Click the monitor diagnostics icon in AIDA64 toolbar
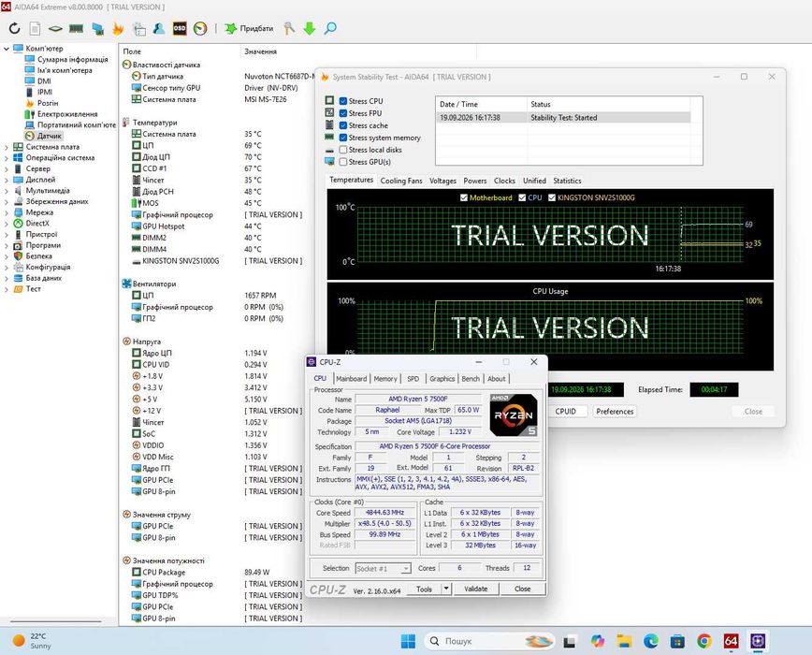The width and height of the screenshot is (812, 655). (x=97, y=28)
